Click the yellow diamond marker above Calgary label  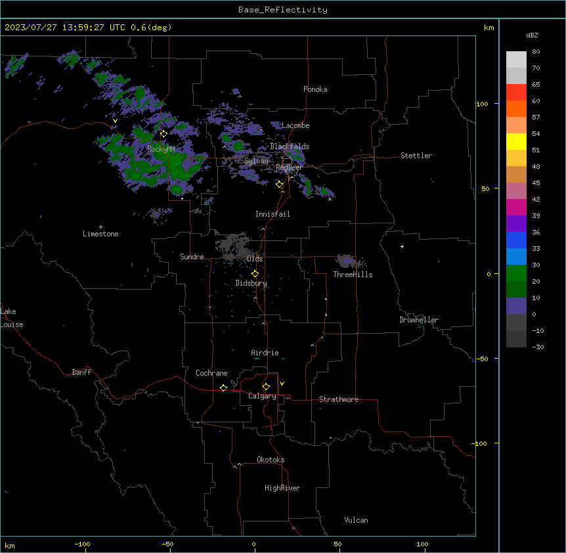[266, 387]
